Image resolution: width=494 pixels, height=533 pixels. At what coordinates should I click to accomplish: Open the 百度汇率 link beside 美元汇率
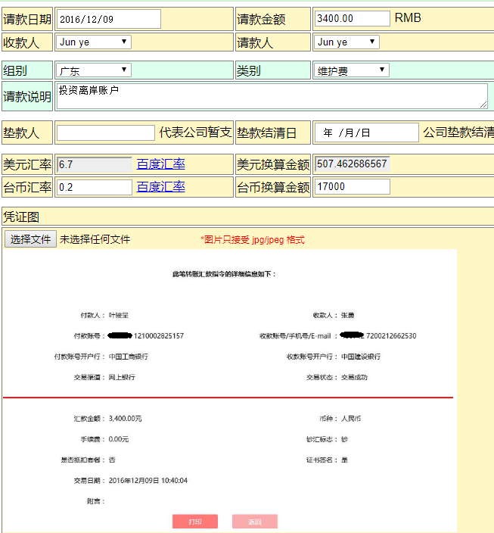pos(160,164)
